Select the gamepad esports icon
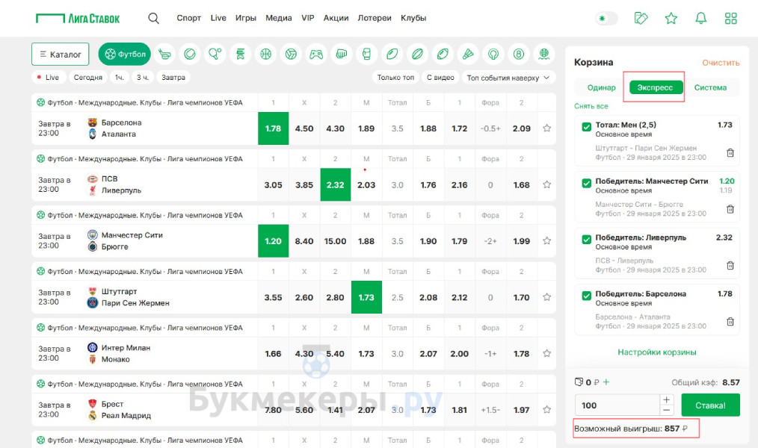The width and height of the screenshot is (758, 448). [x=317, y=54]
